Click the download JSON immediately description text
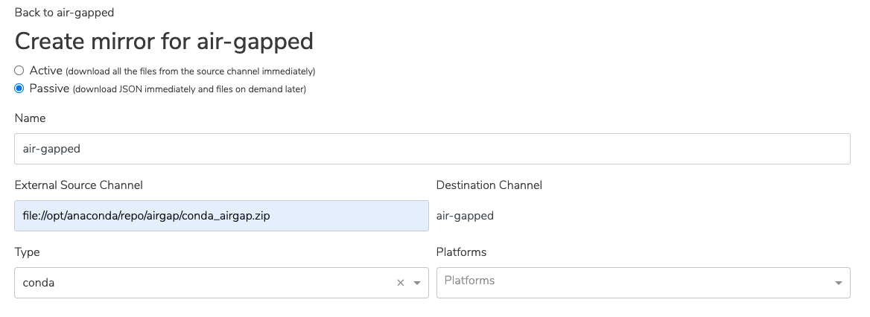Viewport: 870px width, 317px height. point(189,89)
